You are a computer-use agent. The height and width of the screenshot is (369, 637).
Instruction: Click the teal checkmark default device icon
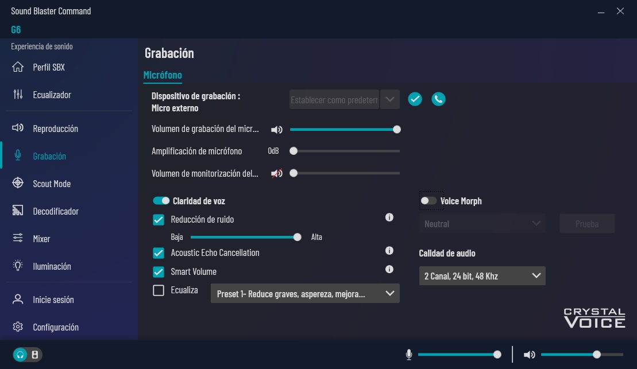(415, 99)
